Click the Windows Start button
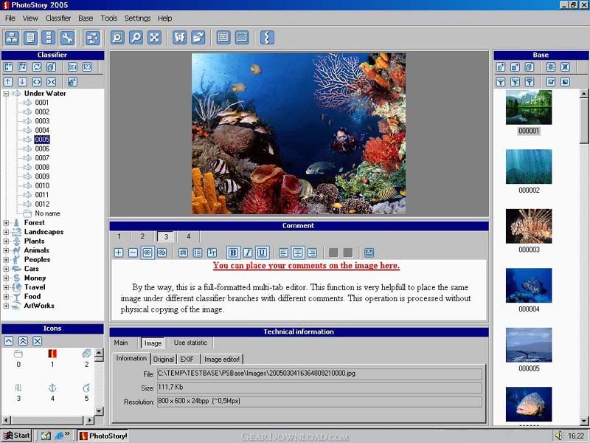The image size is (590, 443). point(16,436)
